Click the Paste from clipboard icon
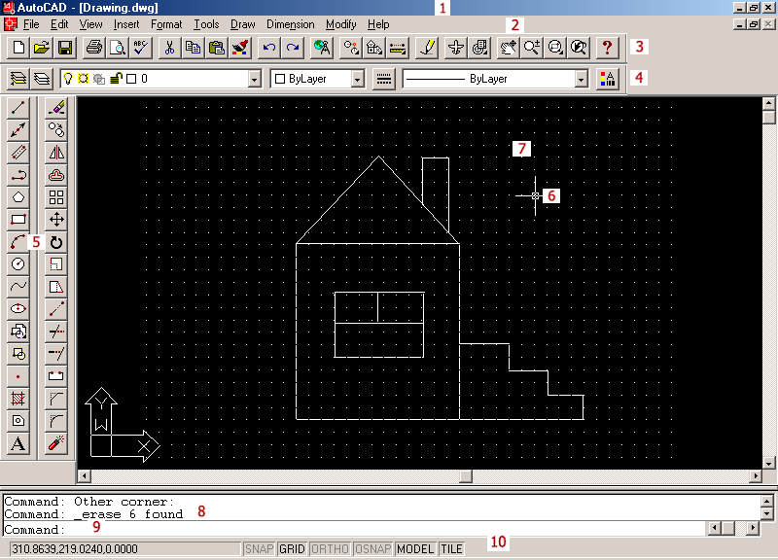 (216, 48)
